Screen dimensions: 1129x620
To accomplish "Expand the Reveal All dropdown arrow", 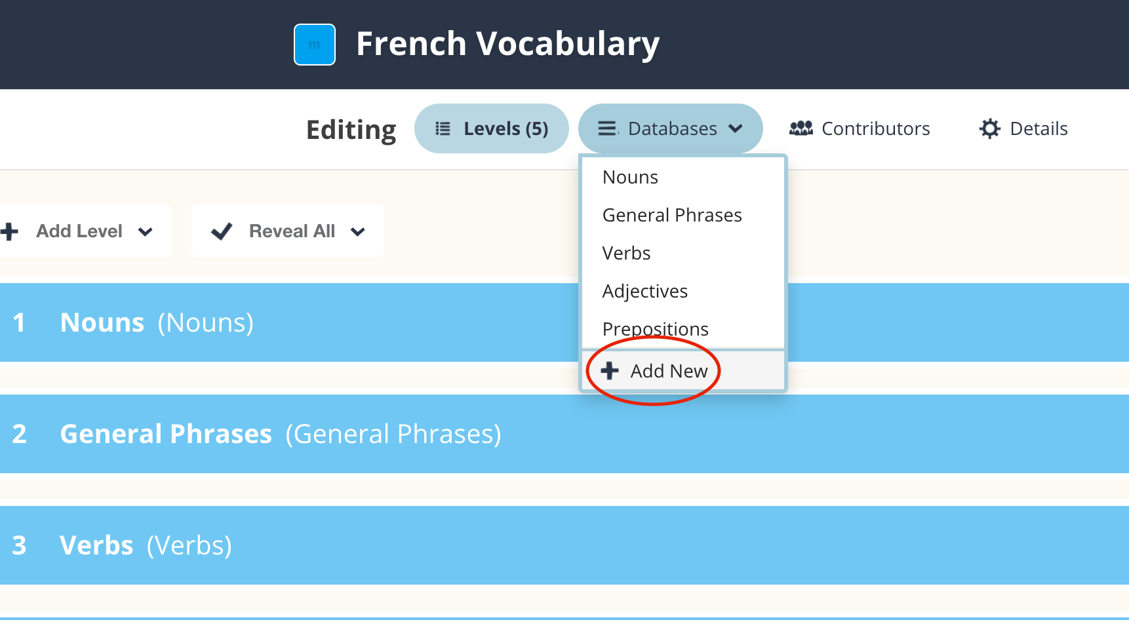I will tap(358, 231).
